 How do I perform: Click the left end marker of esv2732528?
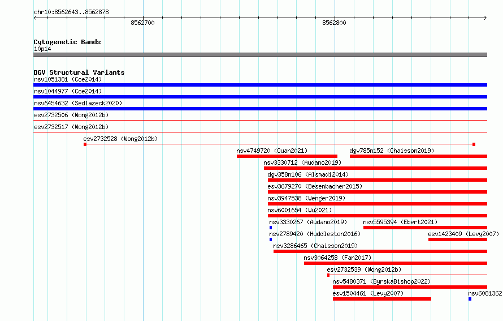[x=85, y=144]
